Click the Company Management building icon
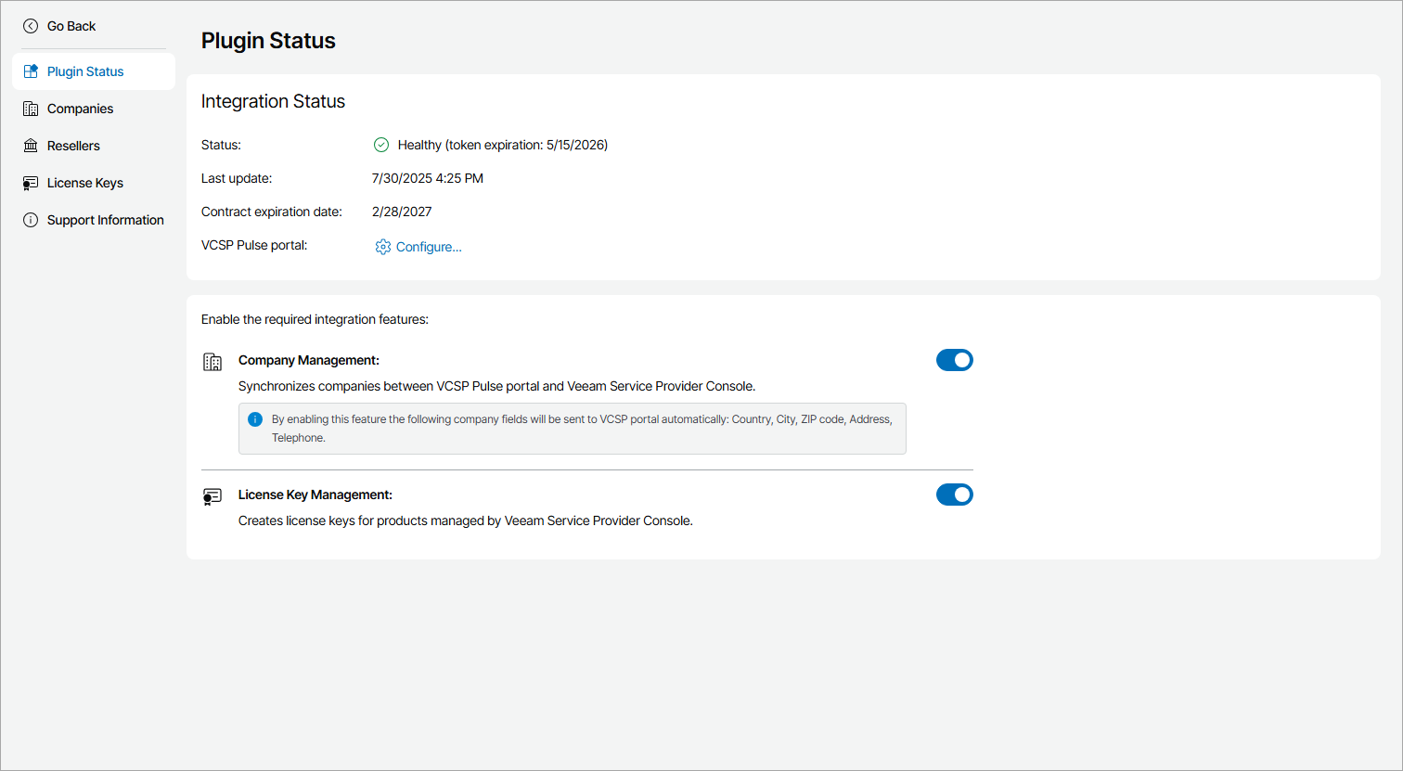 (x=212, y=362)
